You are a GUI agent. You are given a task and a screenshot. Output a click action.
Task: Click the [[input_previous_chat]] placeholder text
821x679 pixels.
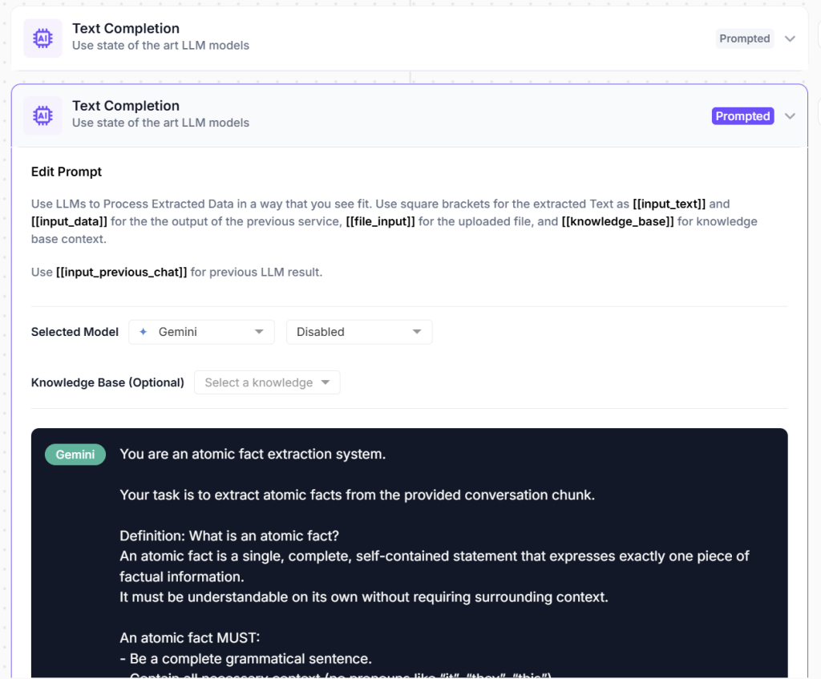click(121, 273)
